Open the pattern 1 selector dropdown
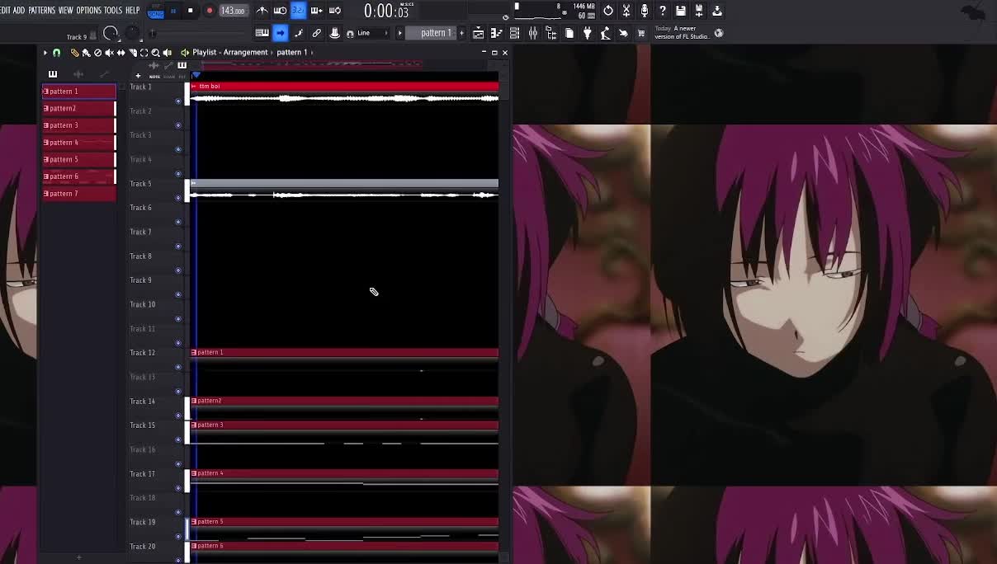The height and width of the screenshot is (564, 997). pyautogui.click(x=432, y=33)
